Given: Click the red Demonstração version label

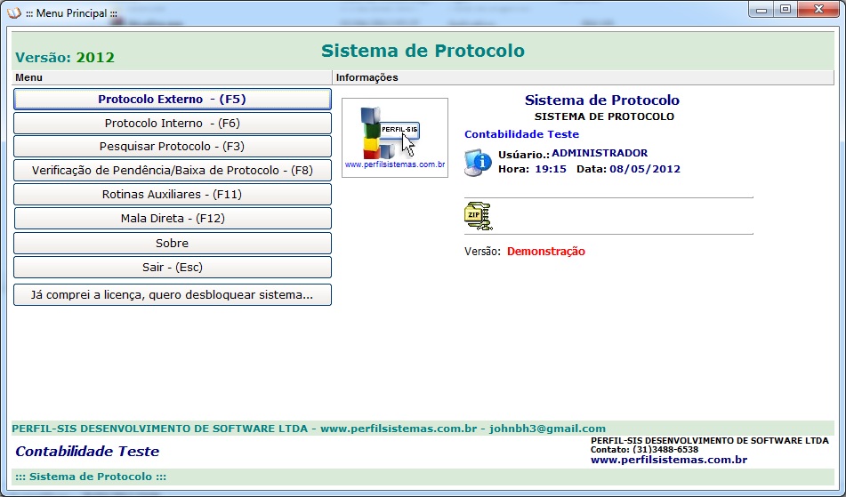Looking at the screenshot, I should 545,252.
